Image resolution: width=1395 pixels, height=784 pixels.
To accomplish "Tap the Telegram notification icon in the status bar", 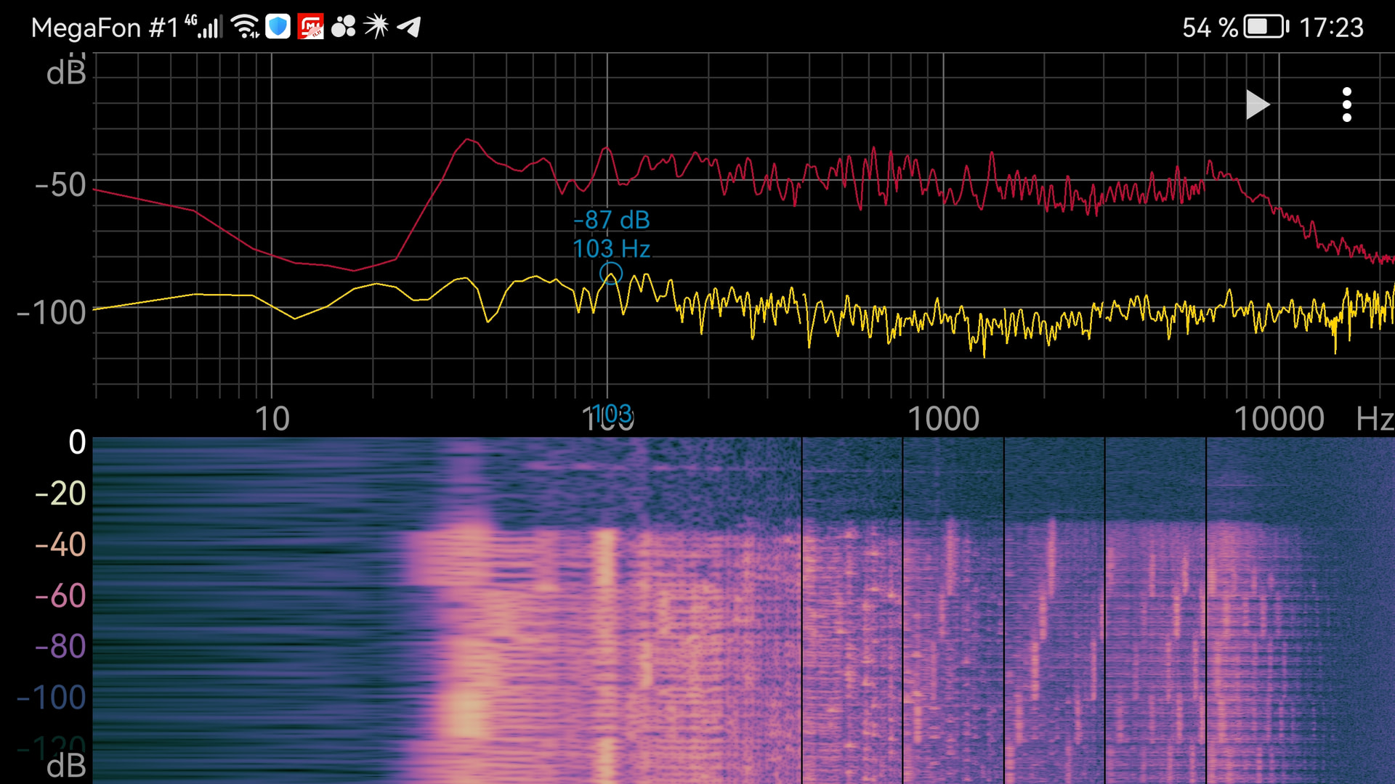I will pyautogui.click(x=410, y=28).
